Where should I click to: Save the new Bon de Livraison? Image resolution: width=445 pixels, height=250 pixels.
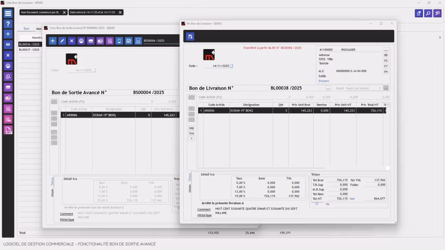pos(190,36)
